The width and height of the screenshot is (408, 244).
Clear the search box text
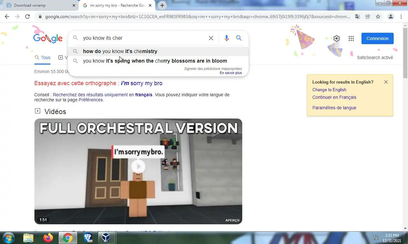(x=211, y=38)
